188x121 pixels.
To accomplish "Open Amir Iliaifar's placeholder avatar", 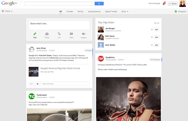I will pos(101,45).
